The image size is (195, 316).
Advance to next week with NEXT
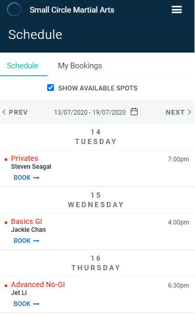point(178,112)
